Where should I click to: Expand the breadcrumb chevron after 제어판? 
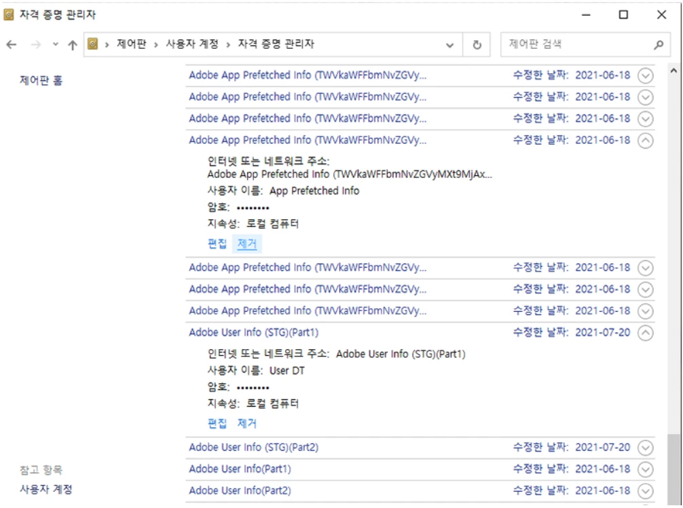(156, 44)
